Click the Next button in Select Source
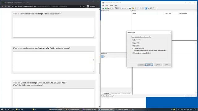 coord(149,65)
